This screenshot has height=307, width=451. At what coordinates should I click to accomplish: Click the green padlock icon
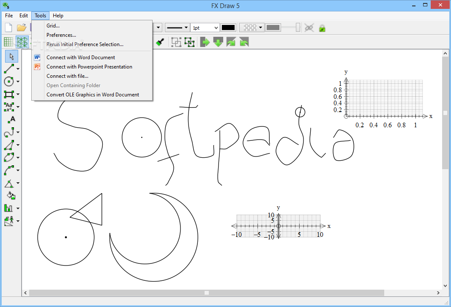(x=322, y=28)
